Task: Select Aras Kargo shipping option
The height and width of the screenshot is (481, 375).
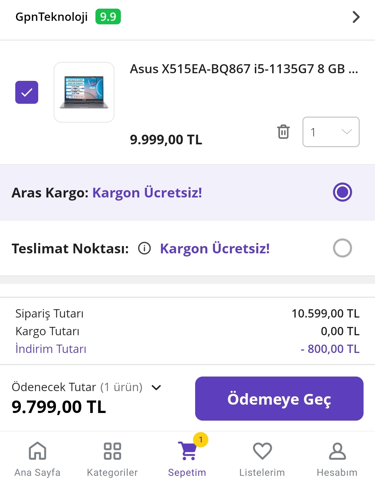Action: 342,192
